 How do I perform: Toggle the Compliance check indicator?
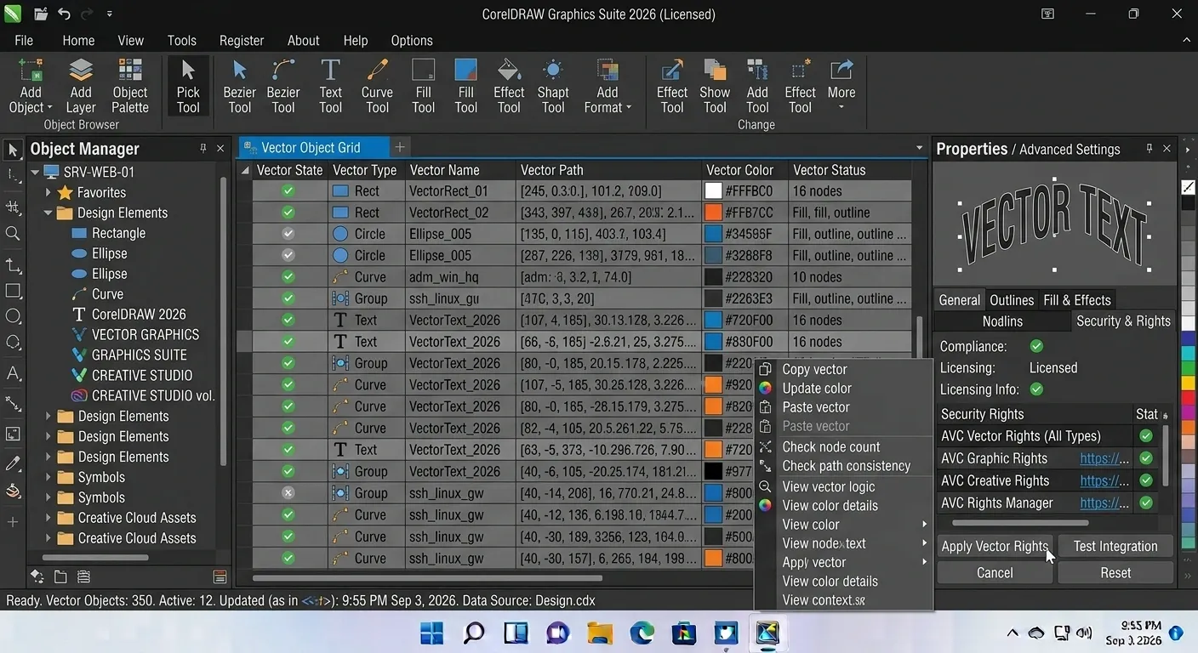(x=1036, y=346)
